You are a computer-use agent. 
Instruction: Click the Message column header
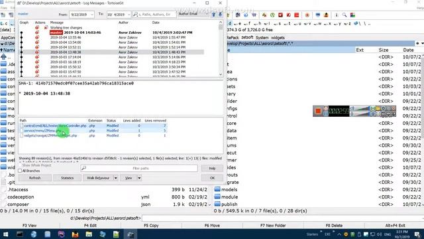coord(57,23)
